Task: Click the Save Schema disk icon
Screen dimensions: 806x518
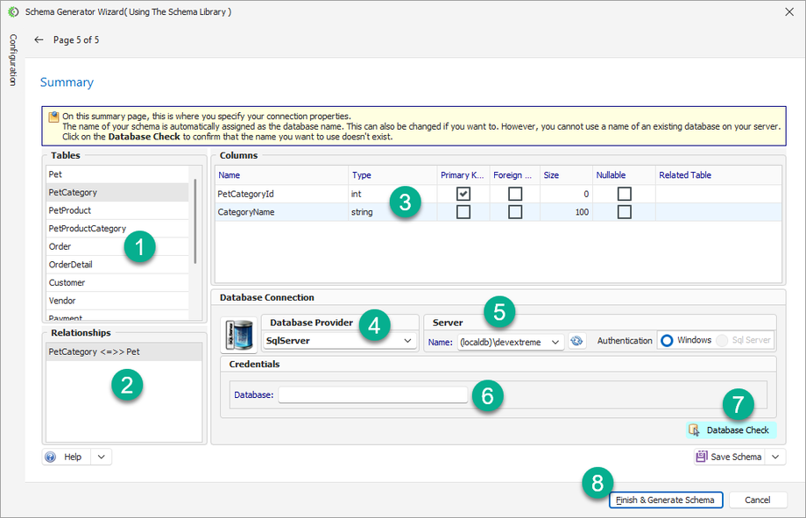Action: pos(702,457)
